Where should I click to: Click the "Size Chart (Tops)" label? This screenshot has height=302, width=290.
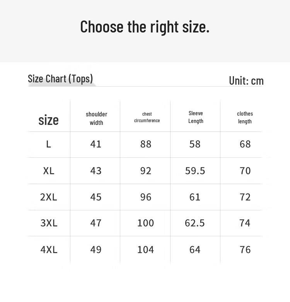60,78
